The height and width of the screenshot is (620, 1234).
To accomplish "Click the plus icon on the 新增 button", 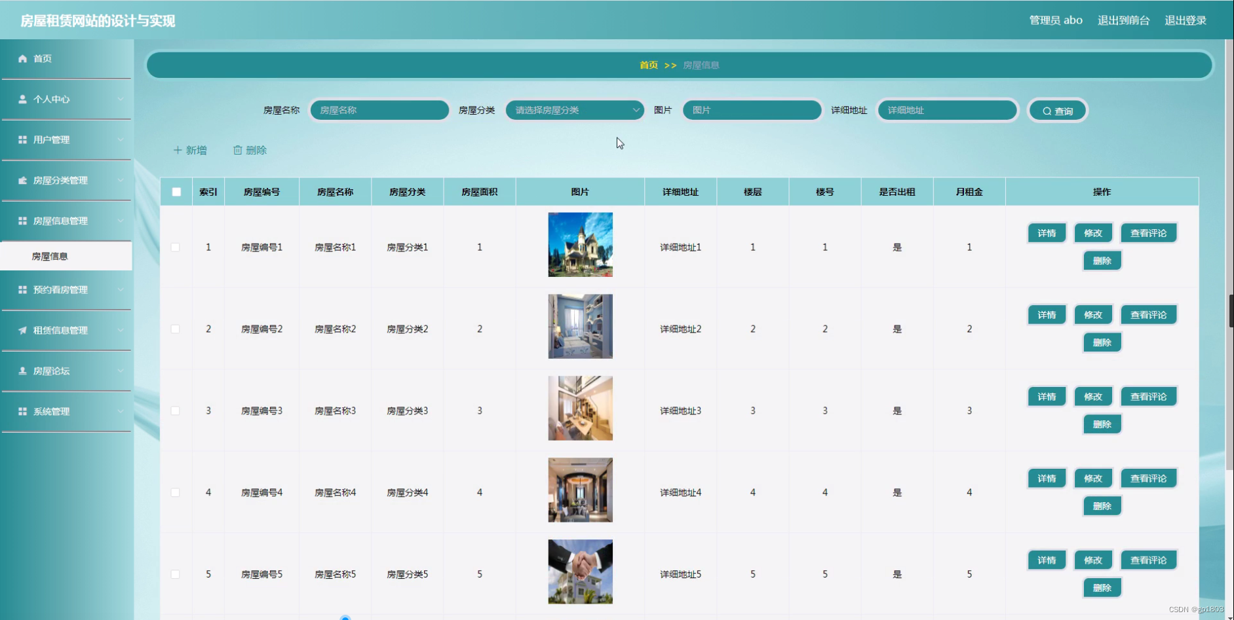I will tap(178, 149).
